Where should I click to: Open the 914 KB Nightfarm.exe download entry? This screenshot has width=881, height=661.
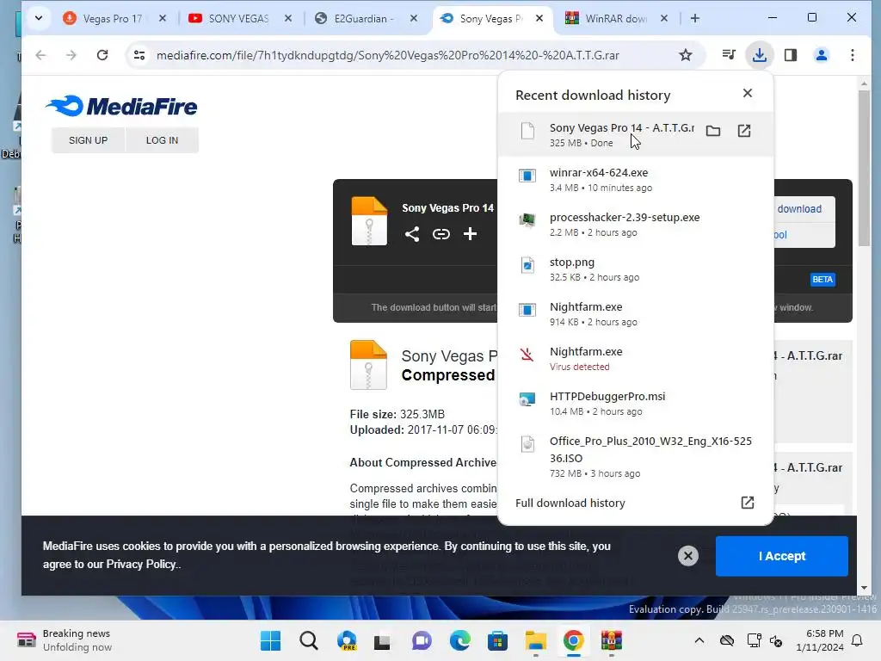(636, 313)
